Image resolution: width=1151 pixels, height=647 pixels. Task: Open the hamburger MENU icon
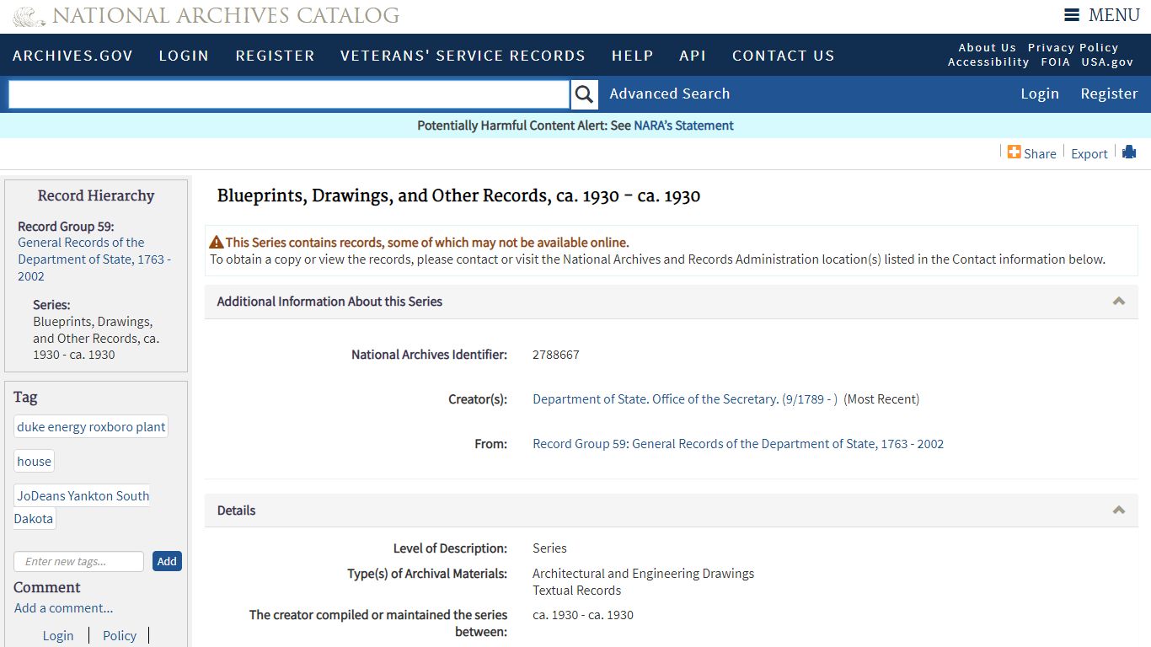(1072, 15)
